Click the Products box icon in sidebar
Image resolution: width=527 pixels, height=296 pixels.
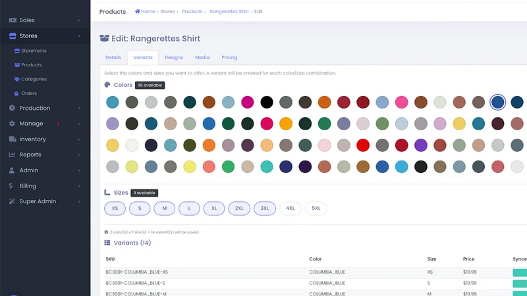(x=17, y=65)
